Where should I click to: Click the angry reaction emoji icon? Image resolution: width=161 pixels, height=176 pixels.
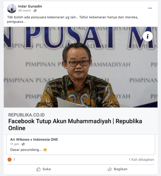coord(9,159)
